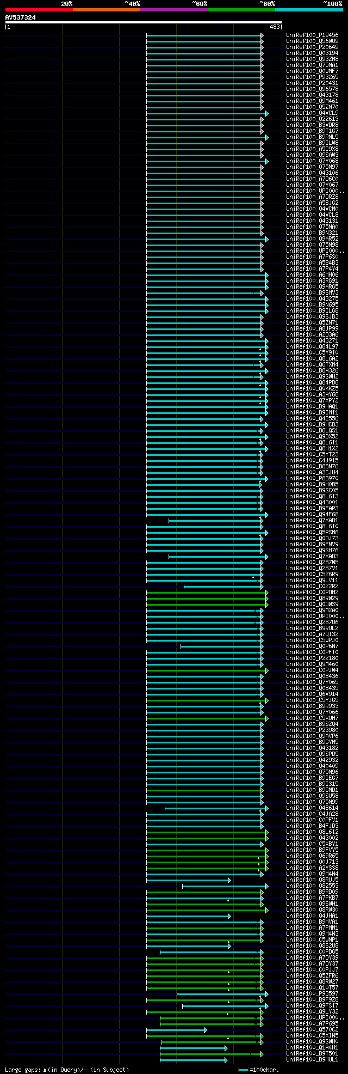Click hit label UniRef100_P93265
348x1074 pixels.
[x=312, y=77]
